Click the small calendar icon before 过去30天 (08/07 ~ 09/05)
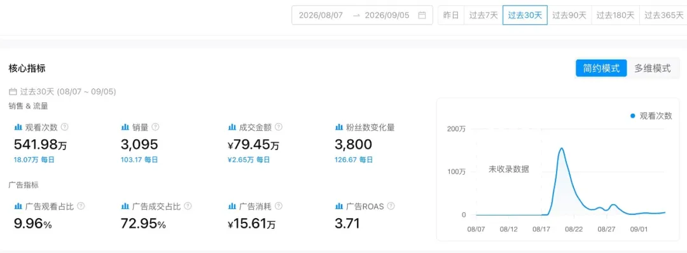This screenshot has width=687, height=253. pyautogui.click(x=13, y=92)
